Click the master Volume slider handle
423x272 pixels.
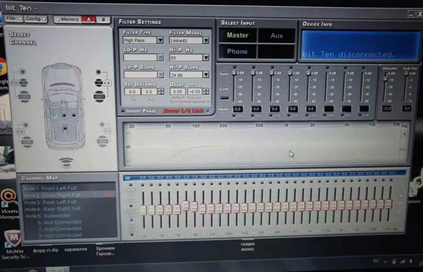[385, 79]
